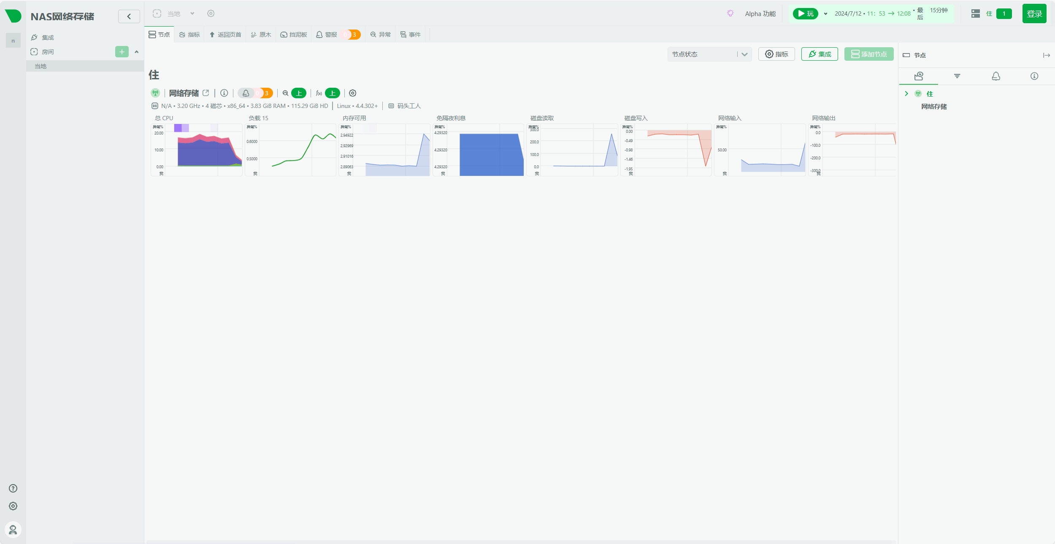The image size is (1055, 544).
Task: Open filter icon tab in right panel
Action: 957,76
